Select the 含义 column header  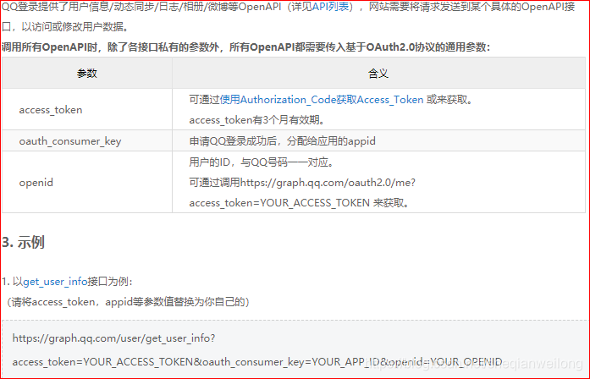pos(378,74)
